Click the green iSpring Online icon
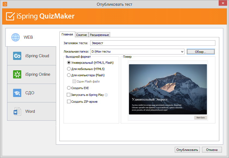The image size is (229, 158). point(17,74)
